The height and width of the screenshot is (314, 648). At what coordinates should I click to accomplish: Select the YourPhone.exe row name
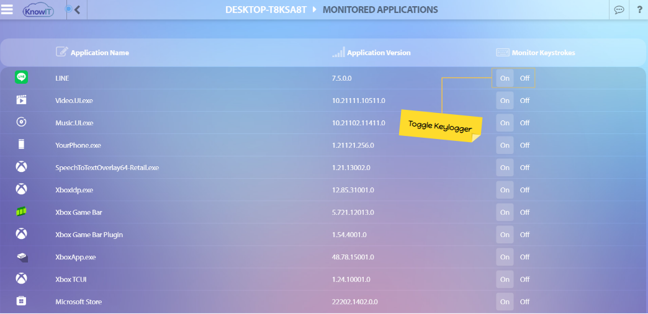click(x=78, y=145)
